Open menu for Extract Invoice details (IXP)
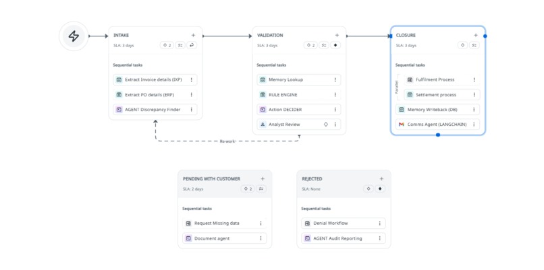The width and height of the screenshot is (544, 270). pos(191,79)
